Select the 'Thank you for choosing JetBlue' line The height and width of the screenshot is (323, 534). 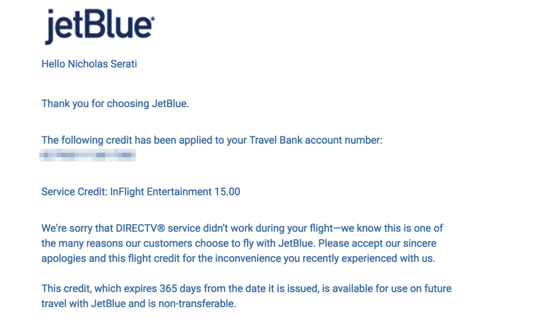pos(115,104)
